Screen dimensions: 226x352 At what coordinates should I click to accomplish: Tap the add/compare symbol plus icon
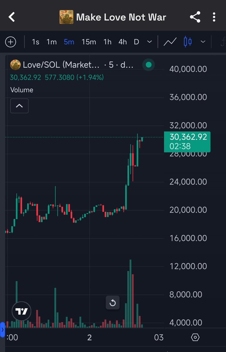(11, 42)
